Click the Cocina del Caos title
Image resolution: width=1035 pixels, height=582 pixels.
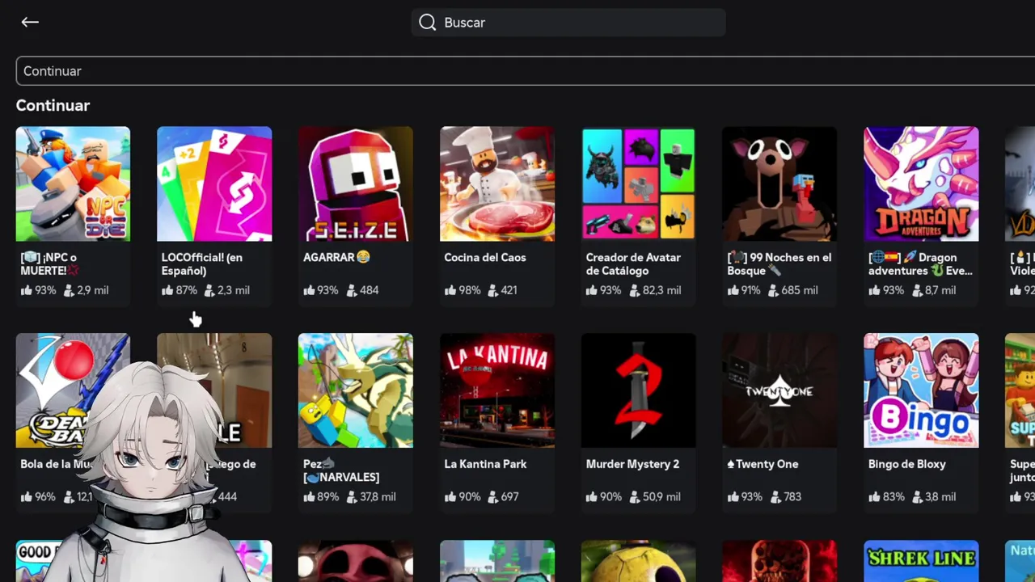pyautogui.click(x=485, y=257)
